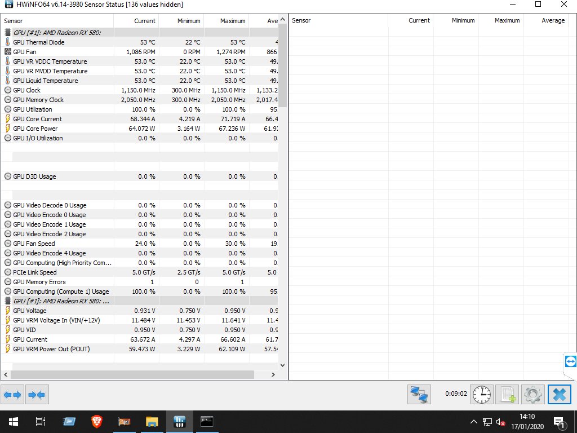The width and height of the screenshot is (577, 433).
Task: Open sensor settings gear icon
Action: click(533, 394)
